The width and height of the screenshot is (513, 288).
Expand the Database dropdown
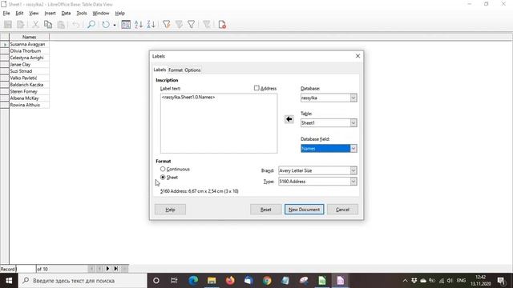point(353,98)
